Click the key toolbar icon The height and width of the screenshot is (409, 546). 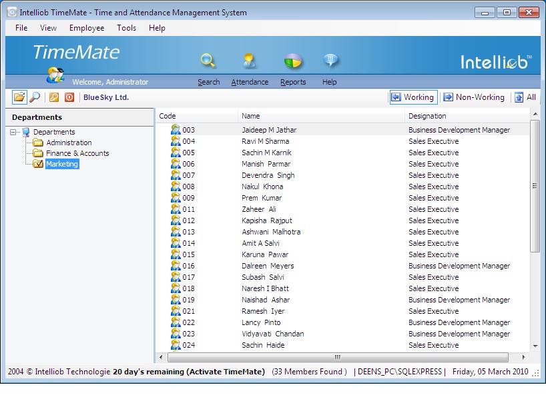[x=54, y=97]
